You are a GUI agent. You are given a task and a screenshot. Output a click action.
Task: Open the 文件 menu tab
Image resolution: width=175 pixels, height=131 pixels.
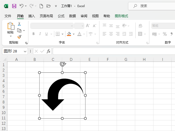(x=8, y=16)
